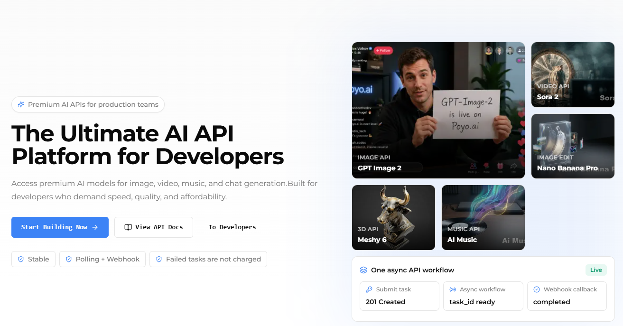Click the green Live badge
Viewport: 623px width, 326px height.
pyautogui.click(x=596, y=270)
